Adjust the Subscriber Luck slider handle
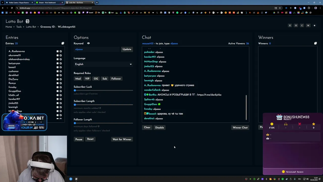323x182 pixels. pyautogui.click(x=75, y=90)
